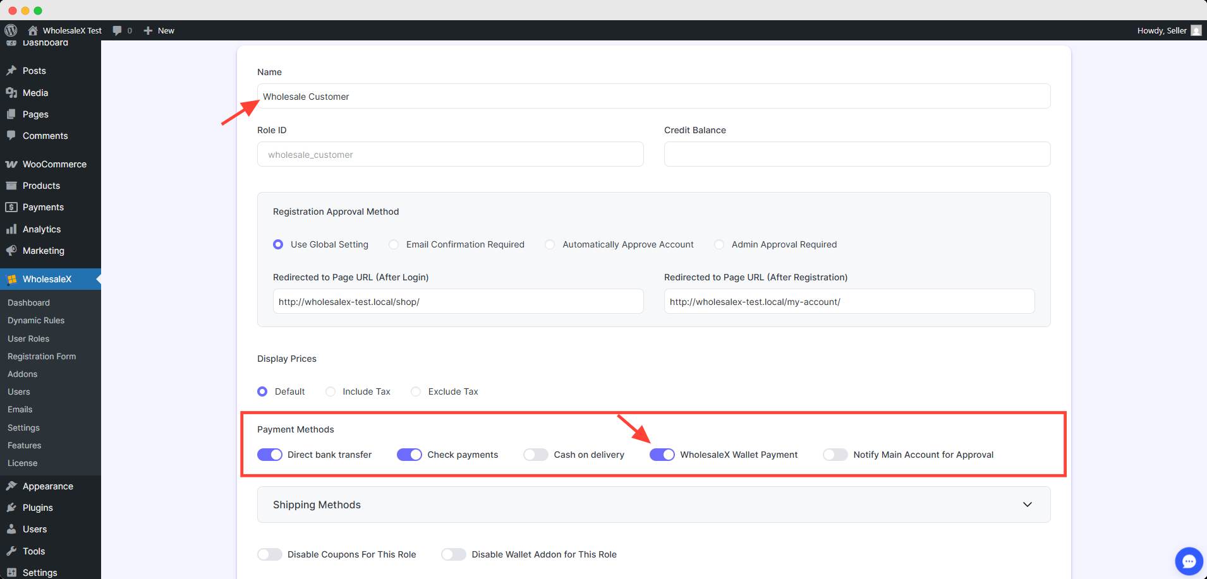Click the Payments dollar icon
The width and height of the screenshot is (1207, 579).
11,207
